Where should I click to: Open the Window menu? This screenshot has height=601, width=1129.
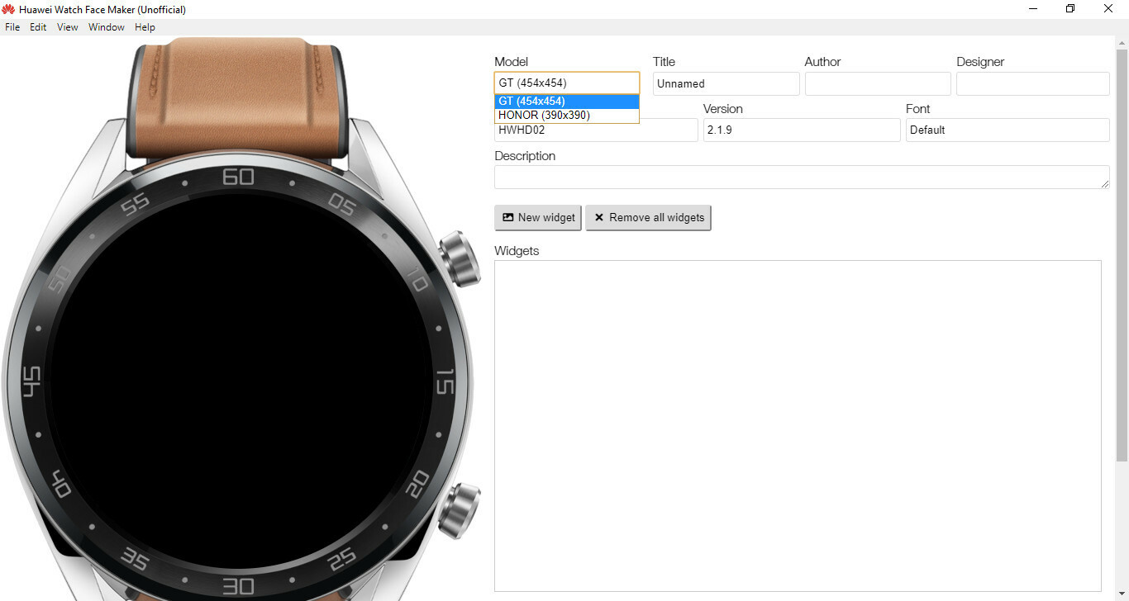[x=107, y=27]
